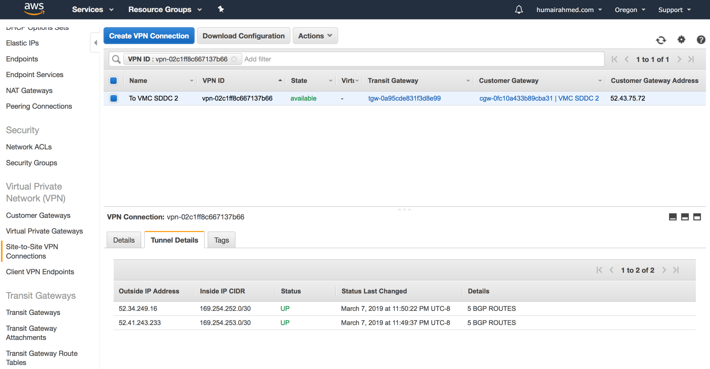
Task: Sort the table by State column
Action: pyautogui.click(x=299, y=80)
